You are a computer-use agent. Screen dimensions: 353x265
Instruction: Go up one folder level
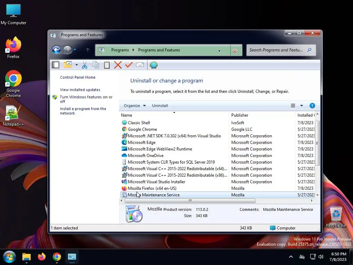[88, 50]
